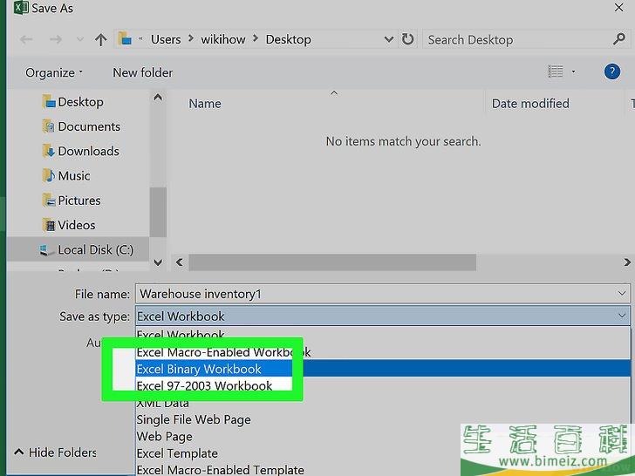This screenshot has height=476, width=635.
Task: Click the Refresh icon beside address bar
Action: pyautogui.click(x=407, y=39)
